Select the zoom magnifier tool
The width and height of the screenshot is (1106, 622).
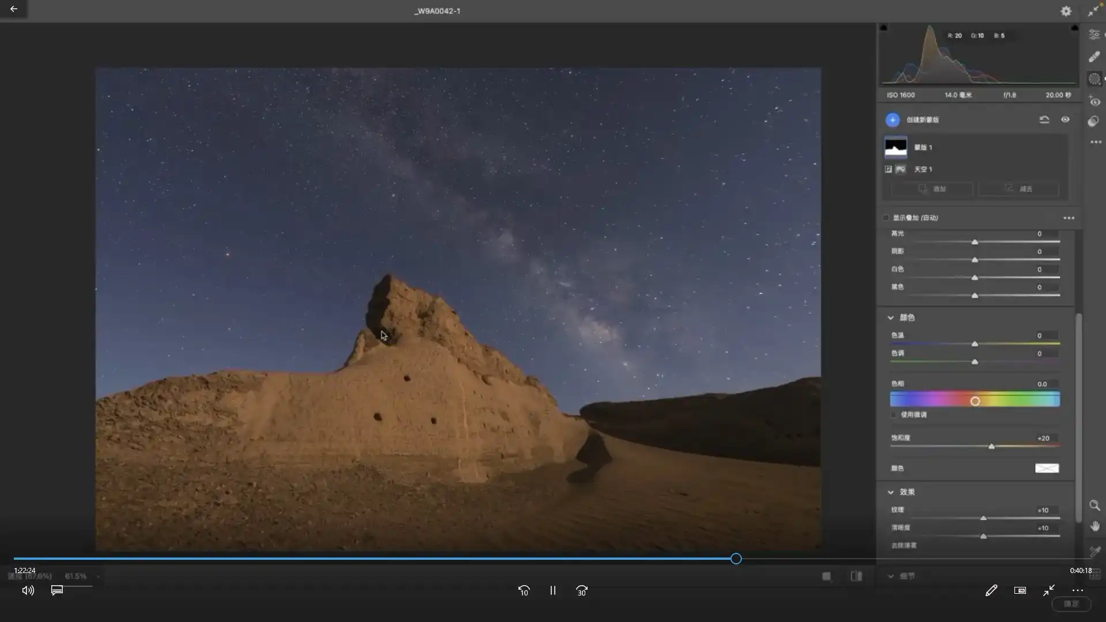tap(1094, 506)
